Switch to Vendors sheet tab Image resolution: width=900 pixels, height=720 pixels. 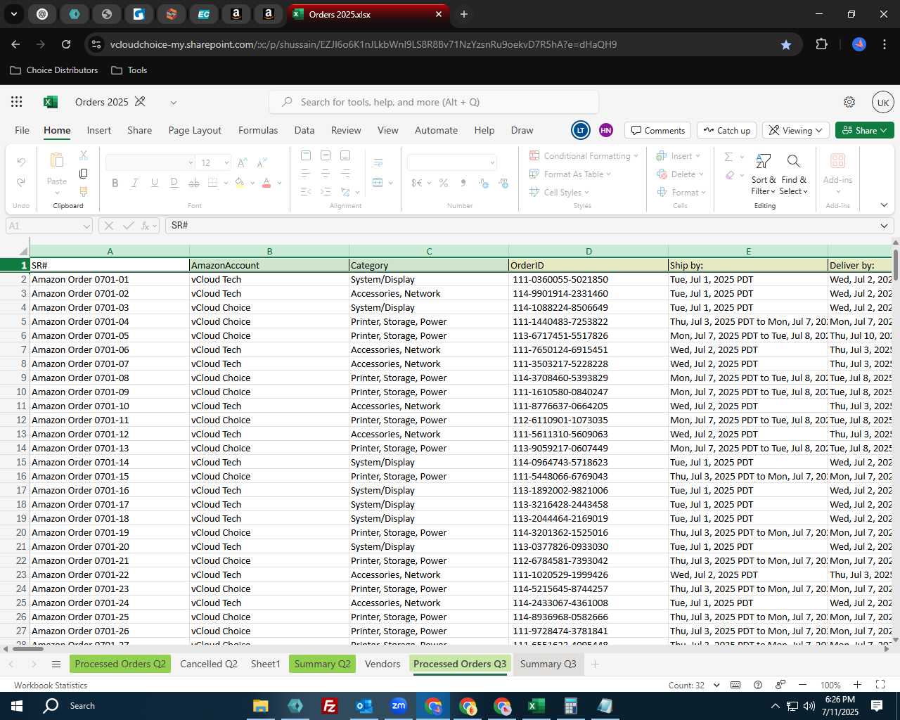tap(382, 664)
